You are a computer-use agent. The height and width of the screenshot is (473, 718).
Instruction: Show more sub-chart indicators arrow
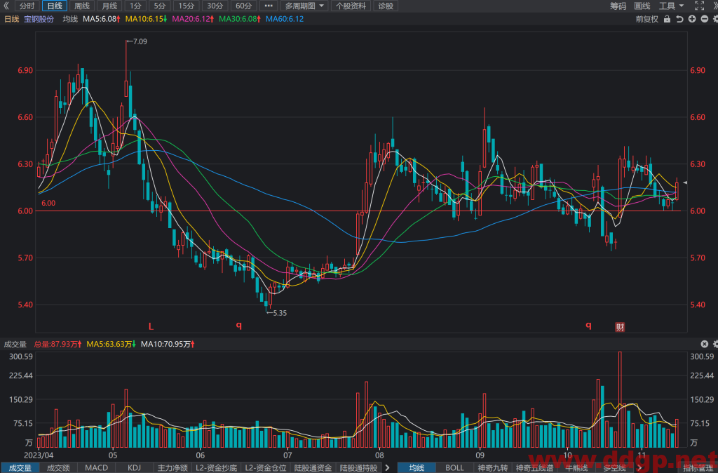(387, 468)
